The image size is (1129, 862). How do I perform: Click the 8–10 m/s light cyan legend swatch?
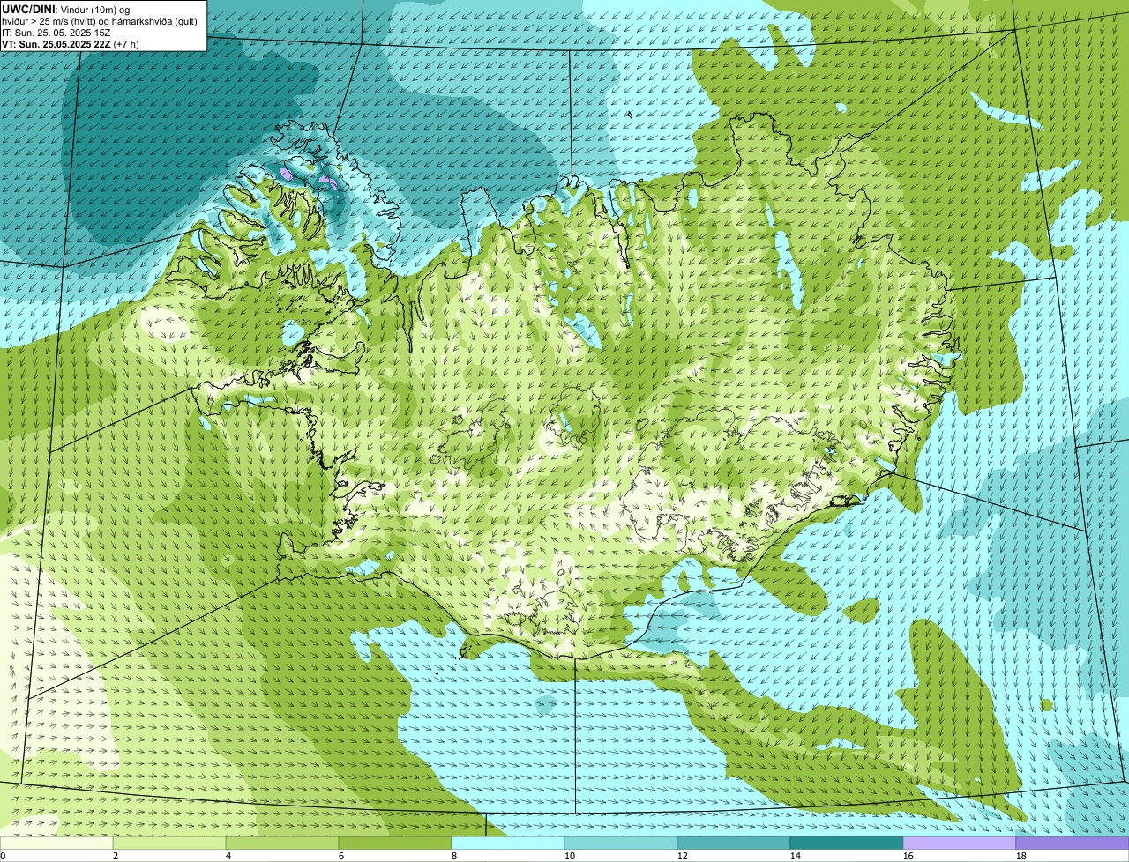point(508,843)
